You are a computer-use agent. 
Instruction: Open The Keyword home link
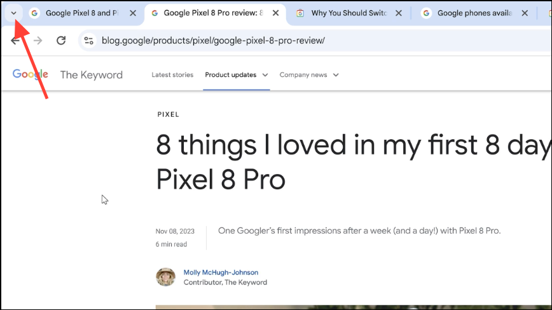click(91, 75)
